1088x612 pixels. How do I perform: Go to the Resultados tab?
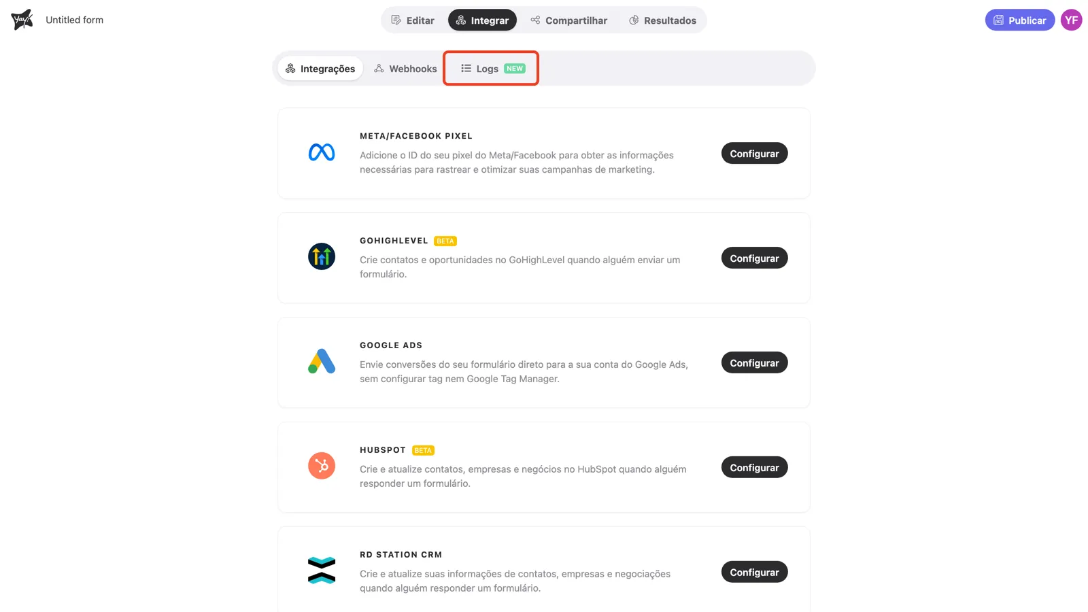click(663, 20)
